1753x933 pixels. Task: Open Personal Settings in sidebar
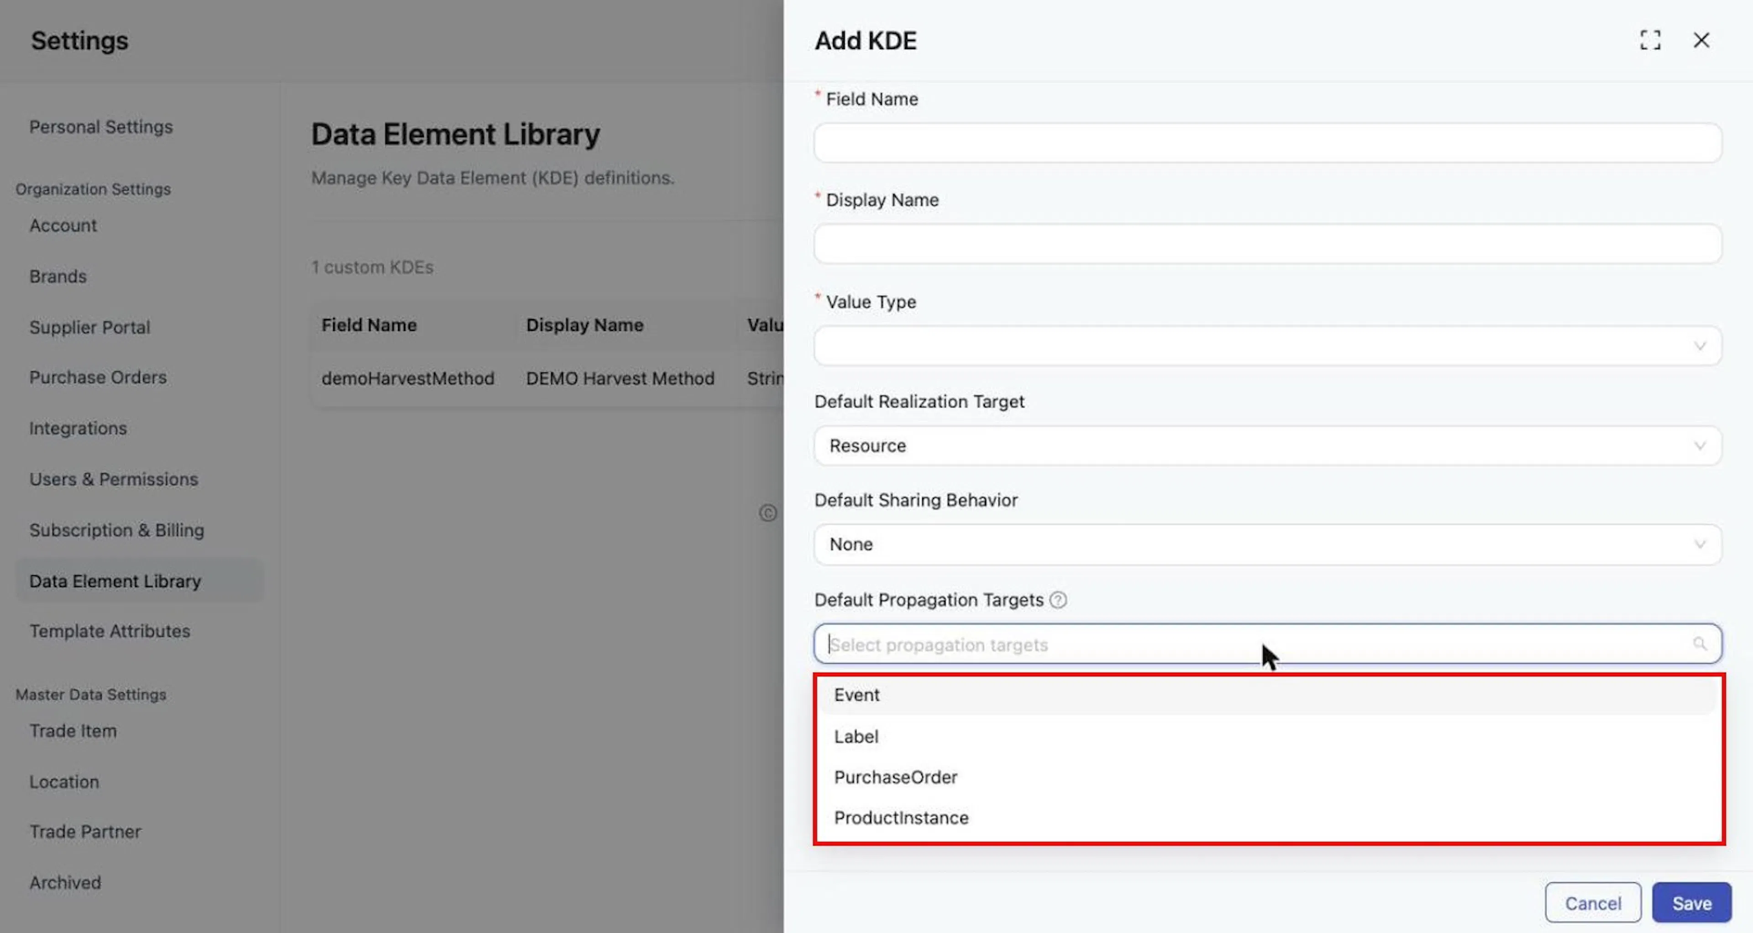coord(101,127)
